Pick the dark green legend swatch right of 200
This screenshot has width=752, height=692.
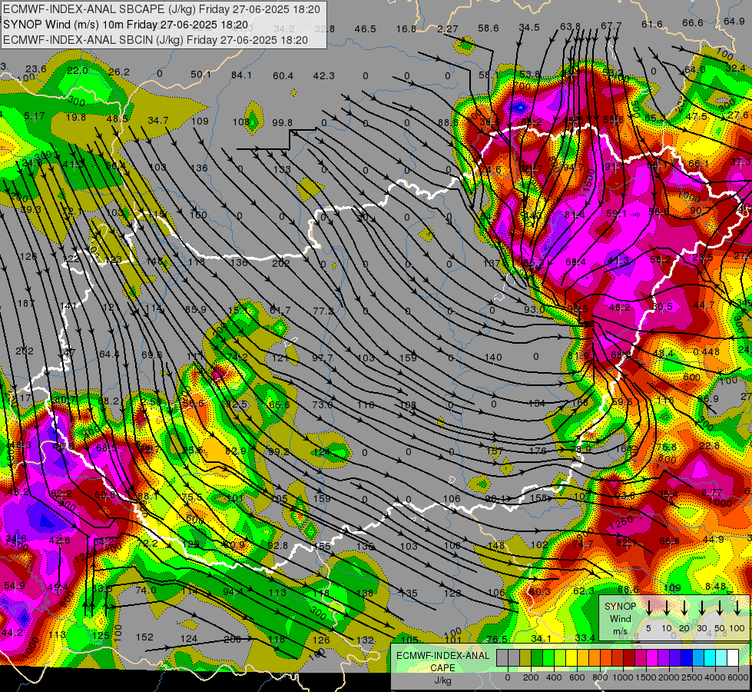point(537,657)
